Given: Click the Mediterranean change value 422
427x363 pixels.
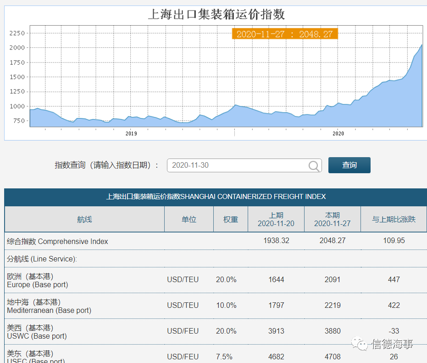Looking at the screenshot, I should coord(394,306).
